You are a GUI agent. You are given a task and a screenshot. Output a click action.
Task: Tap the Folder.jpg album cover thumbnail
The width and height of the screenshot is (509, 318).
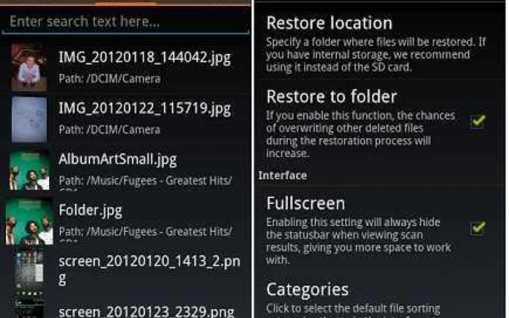pos(30,221)
